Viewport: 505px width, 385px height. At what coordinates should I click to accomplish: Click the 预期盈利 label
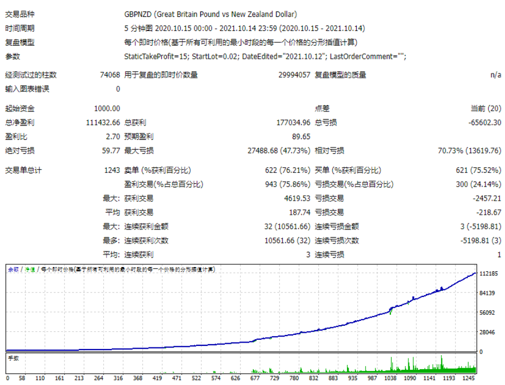(139, 136)
